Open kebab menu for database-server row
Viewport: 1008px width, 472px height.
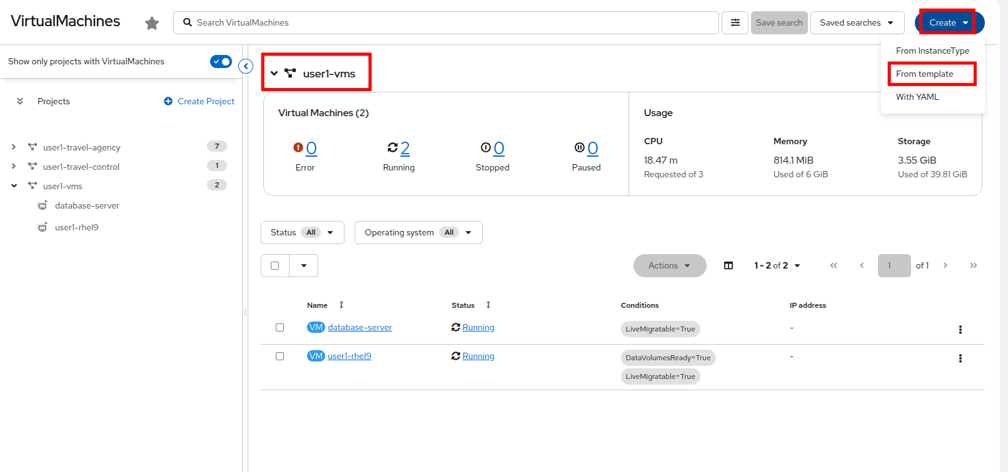(x=960, y=330)
